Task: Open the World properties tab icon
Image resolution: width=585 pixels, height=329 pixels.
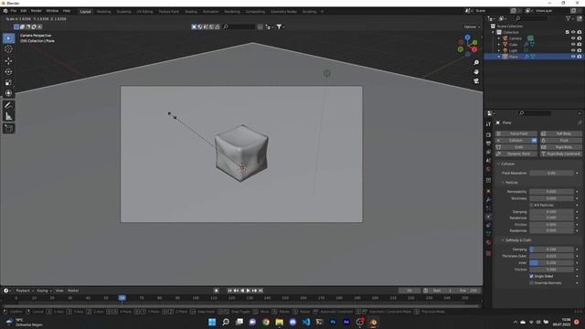Action: coord(488,170)
